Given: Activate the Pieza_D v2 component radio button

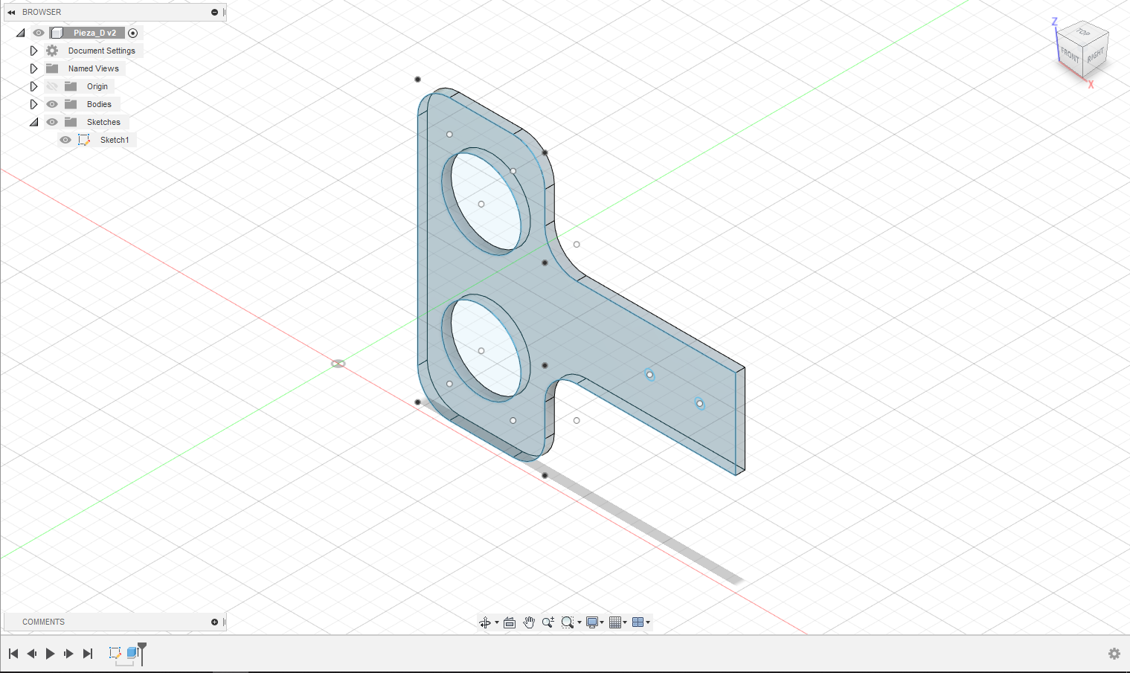Looking at the screenshot, I should [x=133, y=33].
